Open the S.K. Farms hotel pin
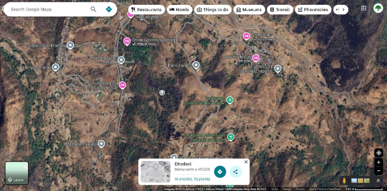Viewport: 387px width, 191px height. pos(246,36)
